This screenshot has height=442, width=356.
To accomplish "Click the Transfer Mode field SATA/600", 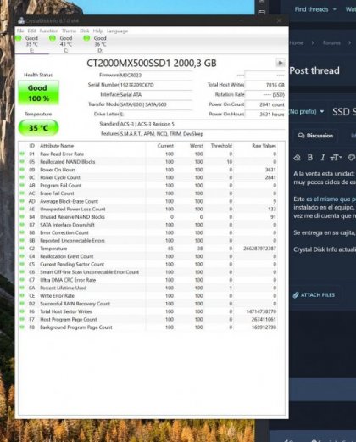I will point(156,104).
